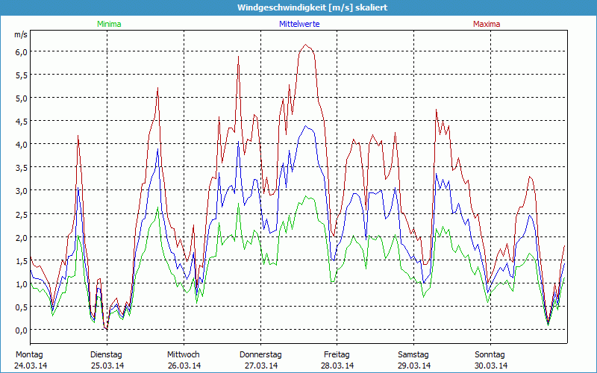Image resolution: width=597 pixels, height=373 pixels.
Task: Select the blue 'Mittelwerte' legend label
Action: [x=299, y=24]
